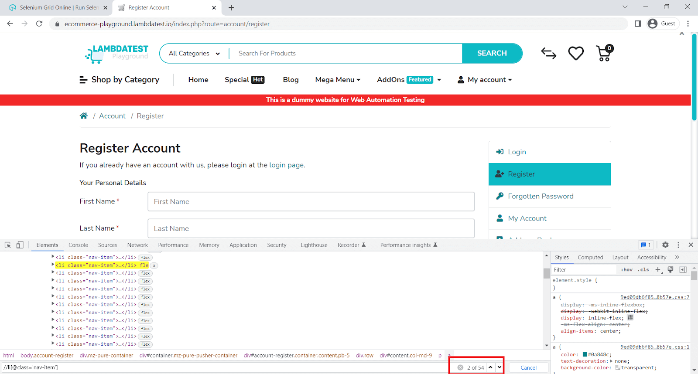
Task: Click the breadcrumb home icon
Action: point(84,116)
